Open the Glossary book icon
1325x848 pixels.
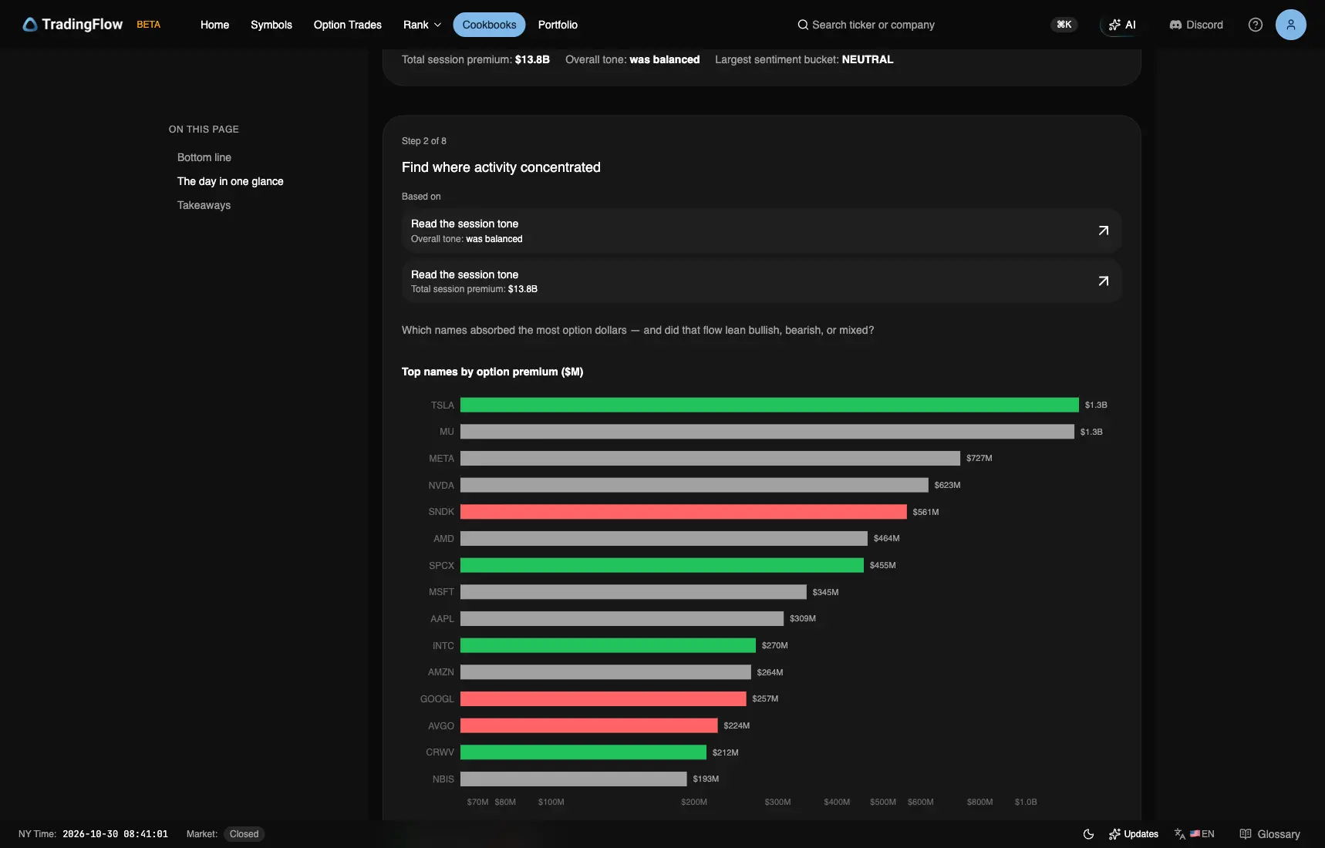(1245, 834)
